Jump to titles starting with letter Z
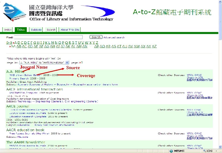 point(97,42)
